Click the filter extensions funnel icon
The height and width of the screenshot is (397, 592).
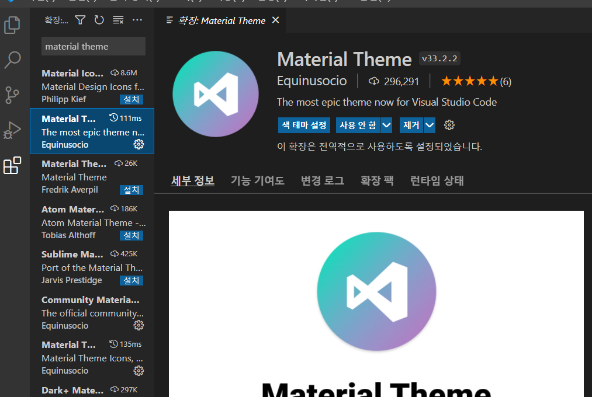click(x=80, y=20)
